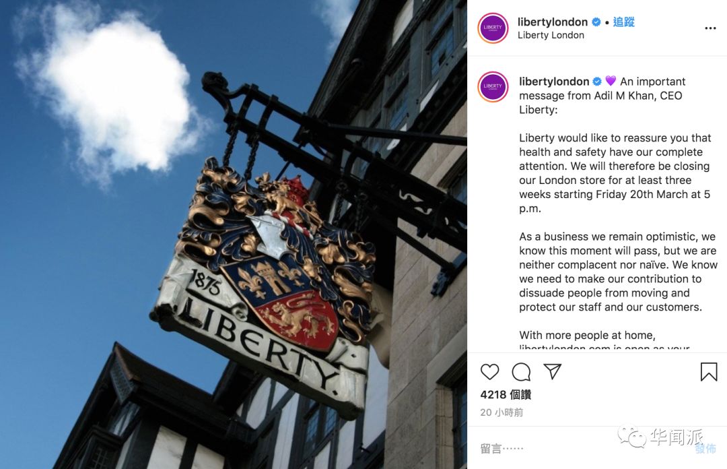The image size is (727, 469).
Task: Open the three-dot more options menu
Action: point(710,28)
